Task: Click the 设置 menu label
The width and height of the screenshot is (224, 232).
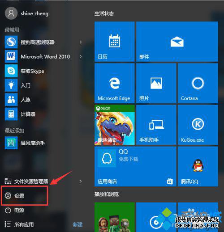Action: pyautogui.click(x=19, y=196)
